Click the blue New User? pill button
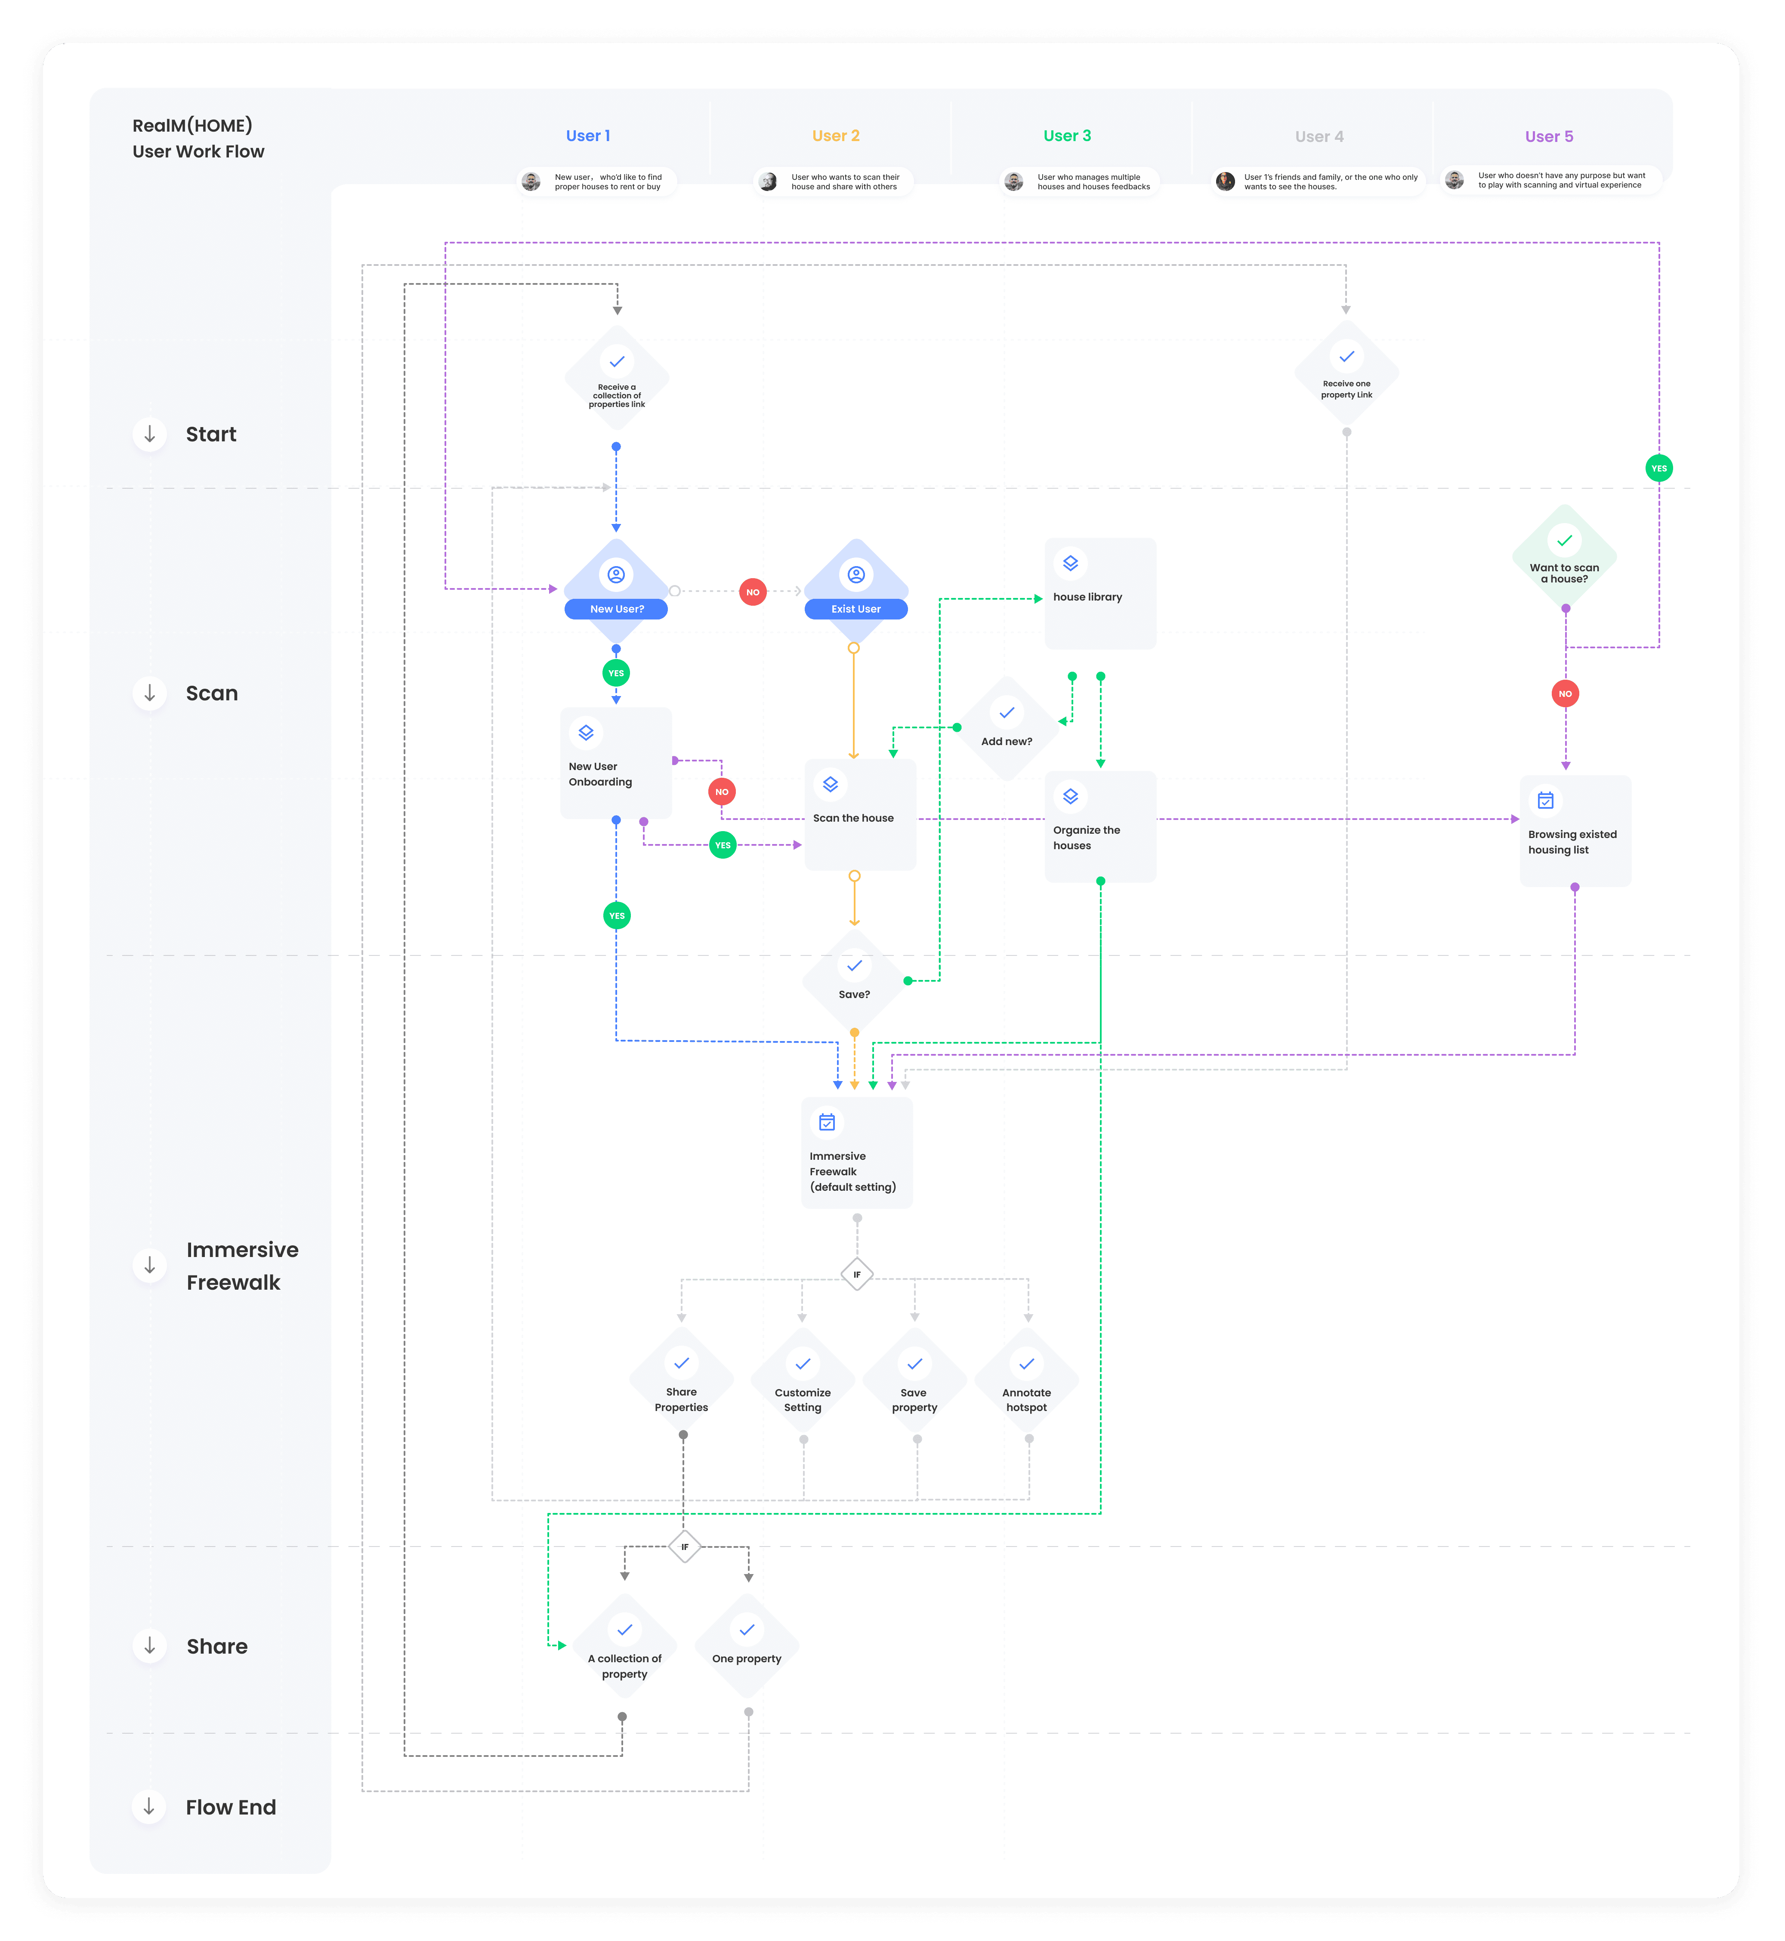The height and width of the screenshot is (1941, 1785). click(616, 609)
